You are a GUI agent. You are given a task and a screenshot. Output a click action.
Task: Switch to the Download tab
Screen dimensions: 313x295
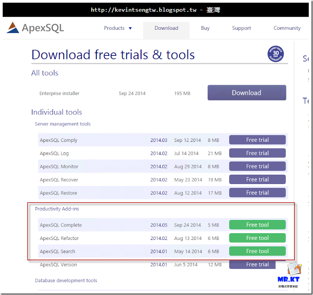166,28
